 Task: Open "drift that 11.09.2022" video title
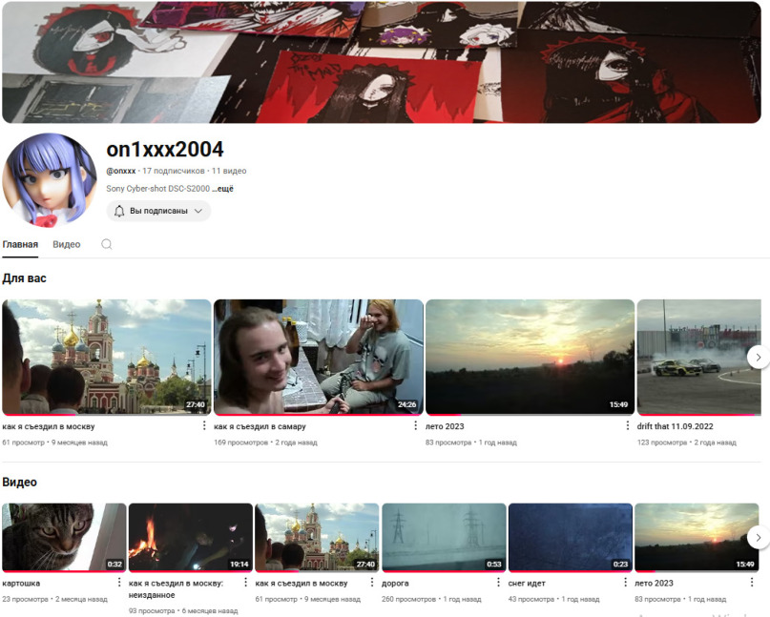click(675, 426)
